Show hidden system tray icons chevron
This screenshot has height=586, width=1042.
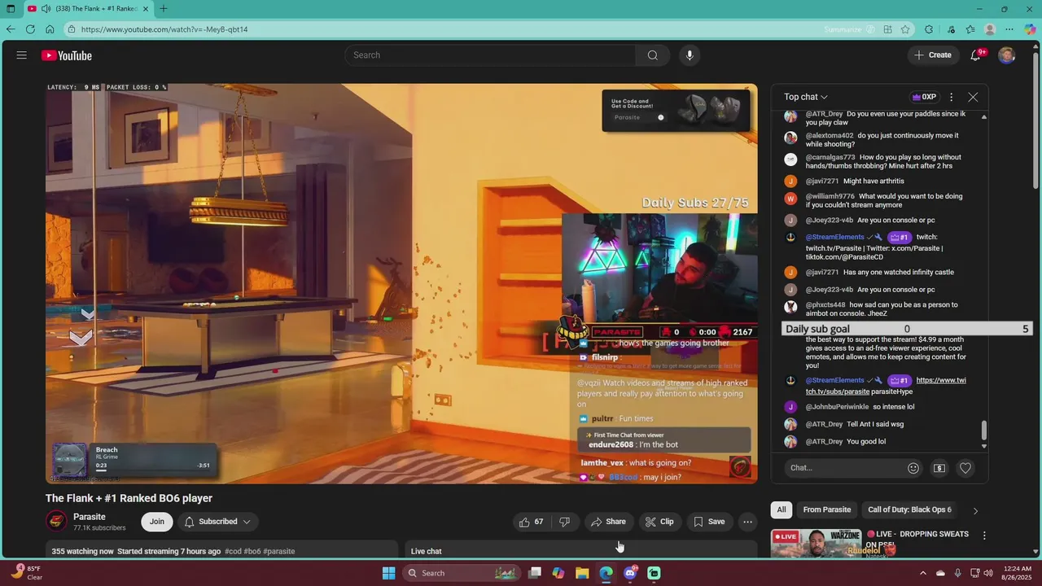[x=923, y=573]
